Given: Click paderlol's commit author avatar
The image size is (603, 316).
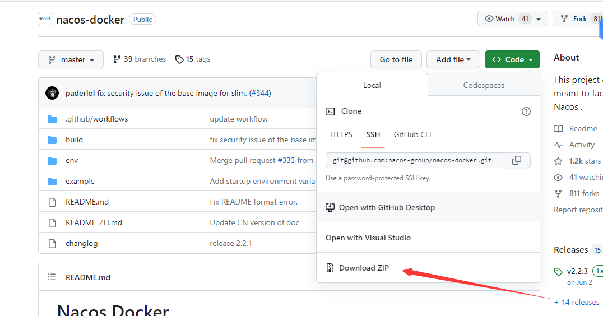Looking at the screenshot, I should click(x=52, y=93).
